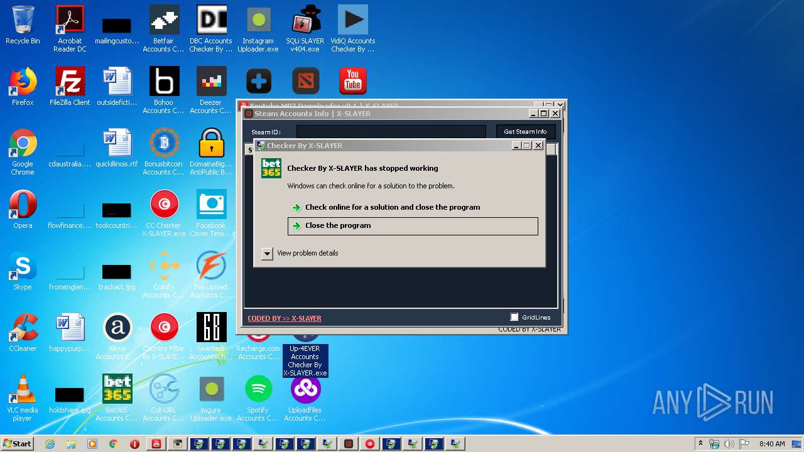Select the happypurp... Word document
The height and width of the screenshot is (452, 804).
coord(70,333)
